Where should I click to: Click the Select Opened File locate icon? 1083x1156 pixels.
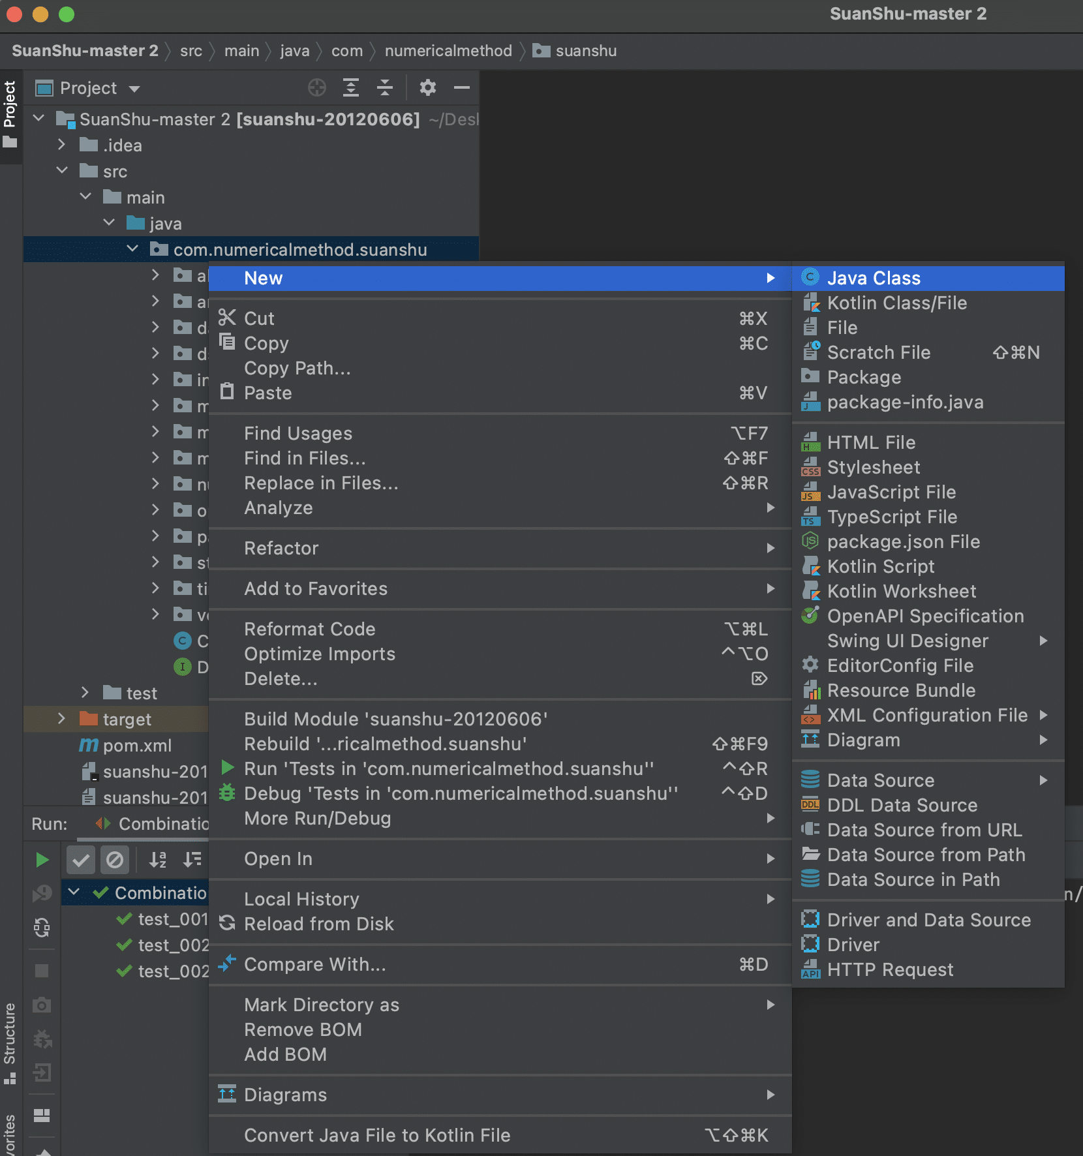(x=317, y=87)
